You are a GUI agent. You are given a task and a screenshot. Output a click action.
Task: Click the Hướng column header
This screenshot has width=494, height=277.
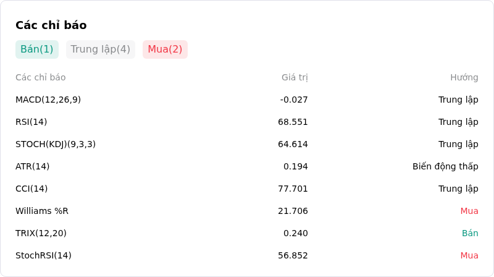tap(464, 77)
